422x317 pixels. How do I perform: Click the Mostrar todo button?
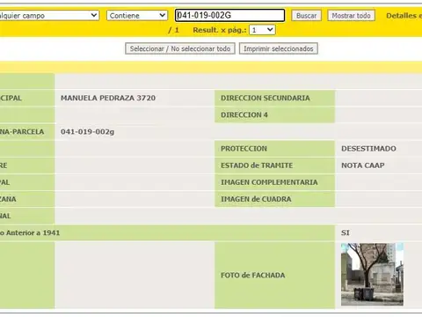pyautogui.click(x=351, y=16)
